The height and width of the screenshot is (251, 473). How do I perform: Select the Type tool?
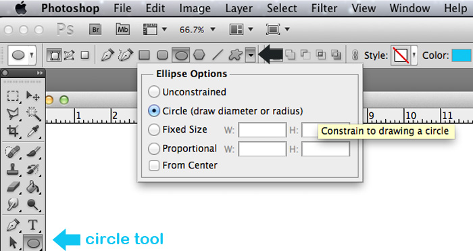tap(32, 225)
